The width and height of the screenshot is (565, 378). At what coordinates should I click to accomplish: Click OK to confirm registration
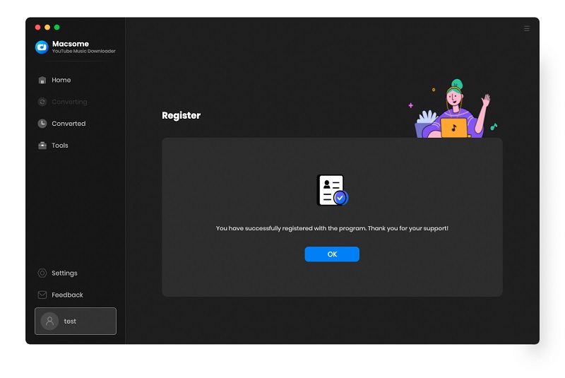tap(332, 254)
